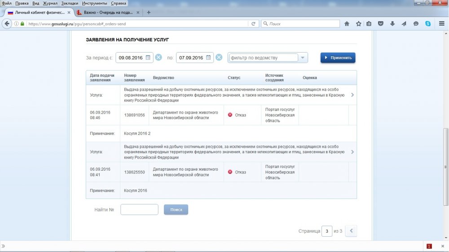Viewport: 449px width, 252px height.
Task: Show downloads with the arrow icon
Action: 392,24
